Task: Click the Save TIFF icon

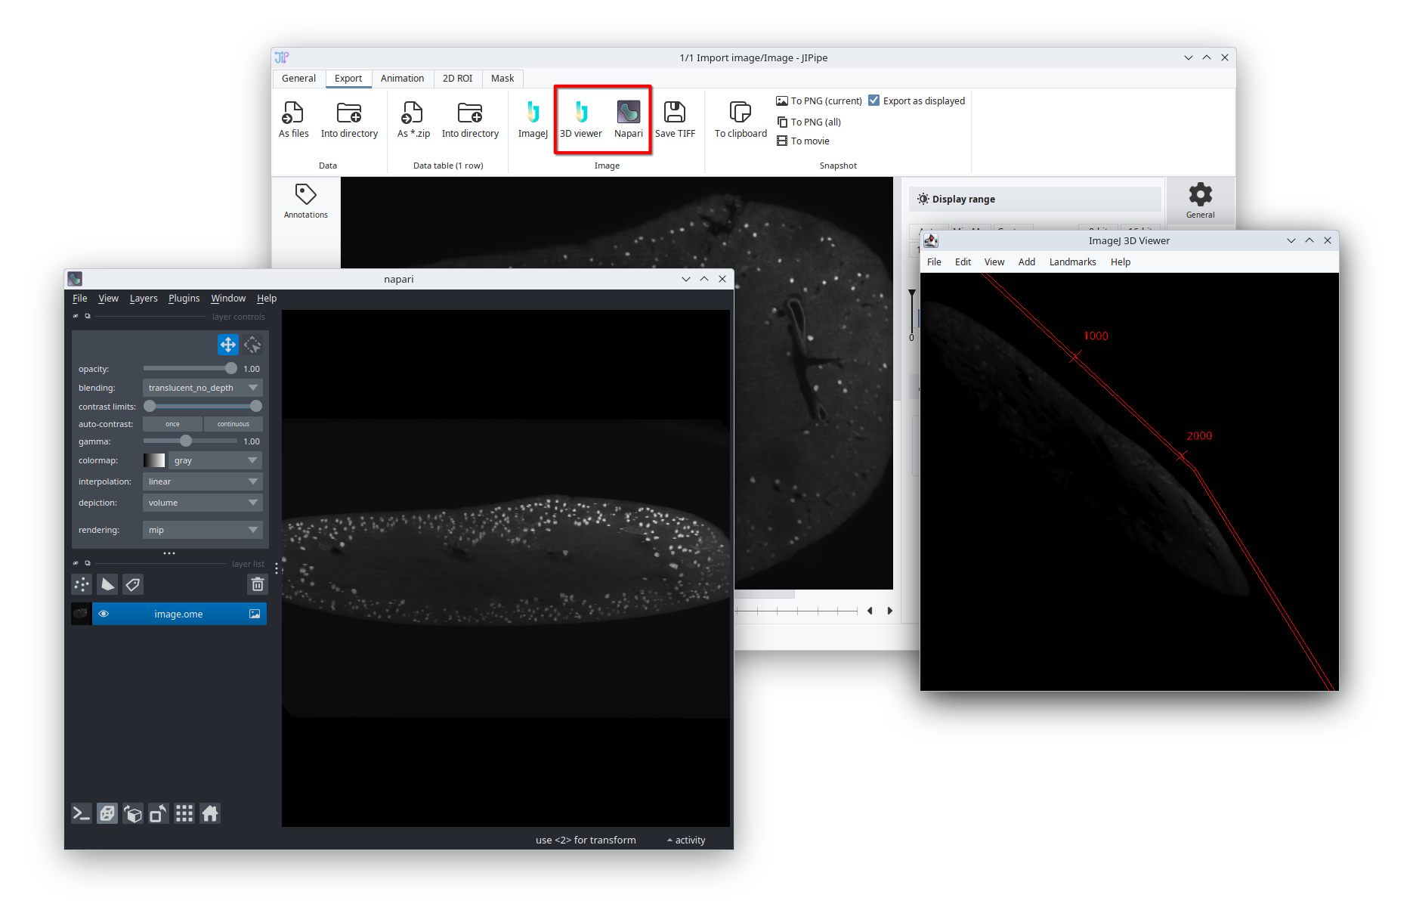Action: (674, 119)
